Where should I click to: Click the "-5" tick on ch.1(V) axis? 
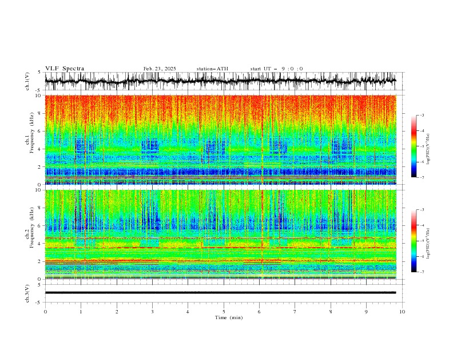[38, 90]
